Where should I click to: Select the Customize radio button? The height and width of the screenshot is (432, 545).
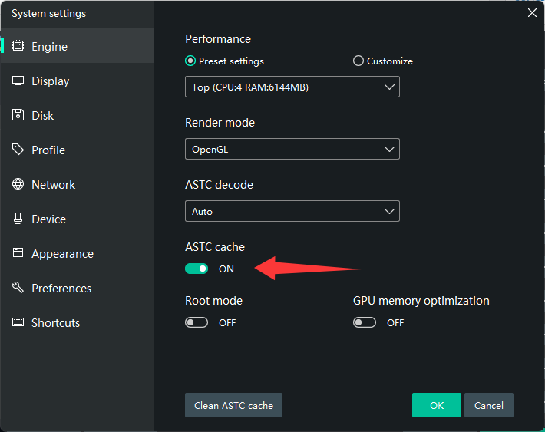pos(358,61)
